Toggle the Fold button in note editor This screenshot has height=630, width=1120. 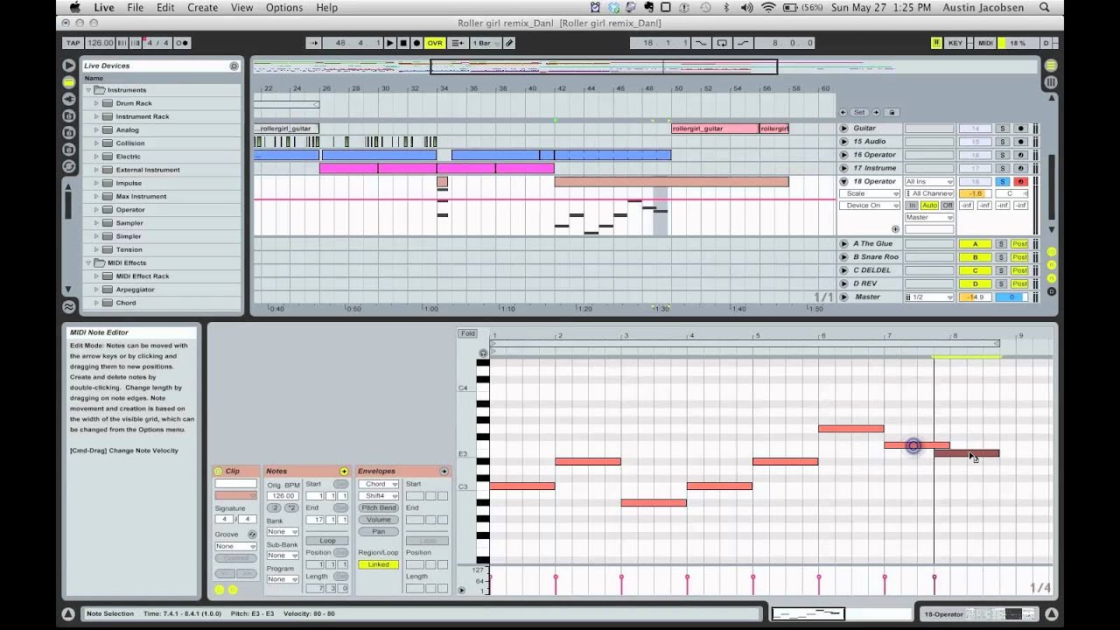pos(468,333)
